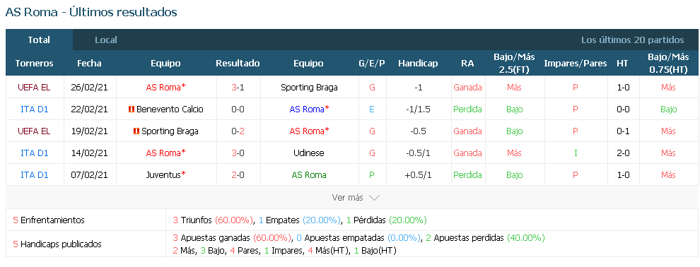
Task: Click the green AS Roma link versus Juventus
Action: [309, 174]
